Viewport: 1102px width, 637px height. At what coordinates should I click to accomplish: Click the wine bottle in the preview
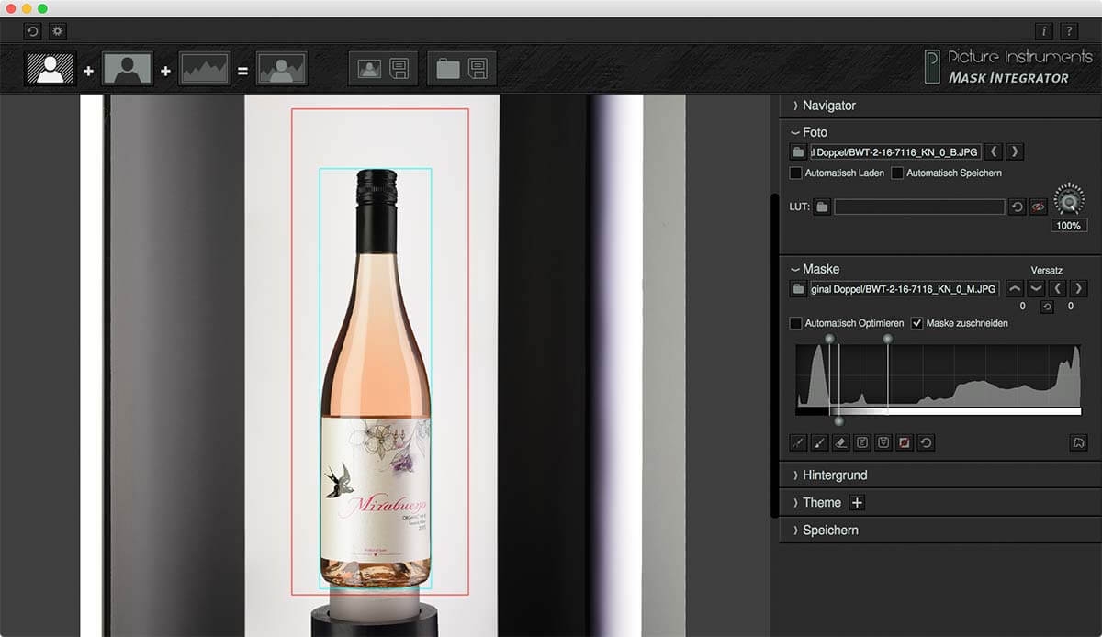[x=376, y=378]
